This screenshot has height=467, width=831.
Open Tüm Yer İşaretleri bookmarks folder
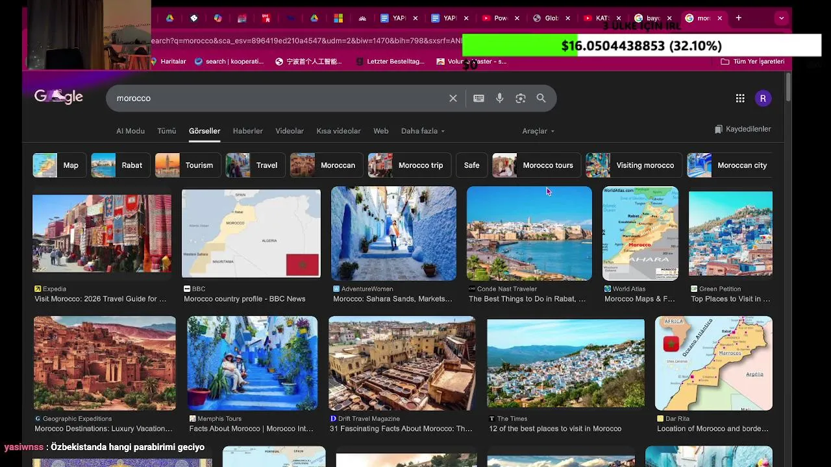(752, 62)
